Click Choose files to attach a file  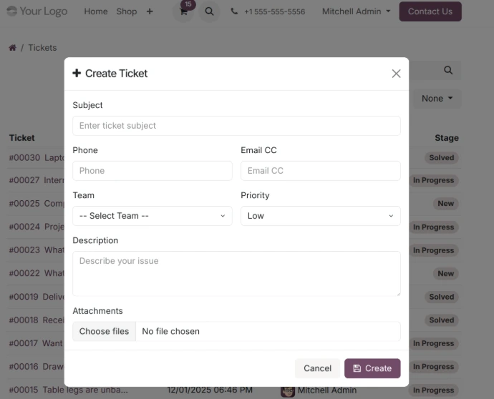105,331
